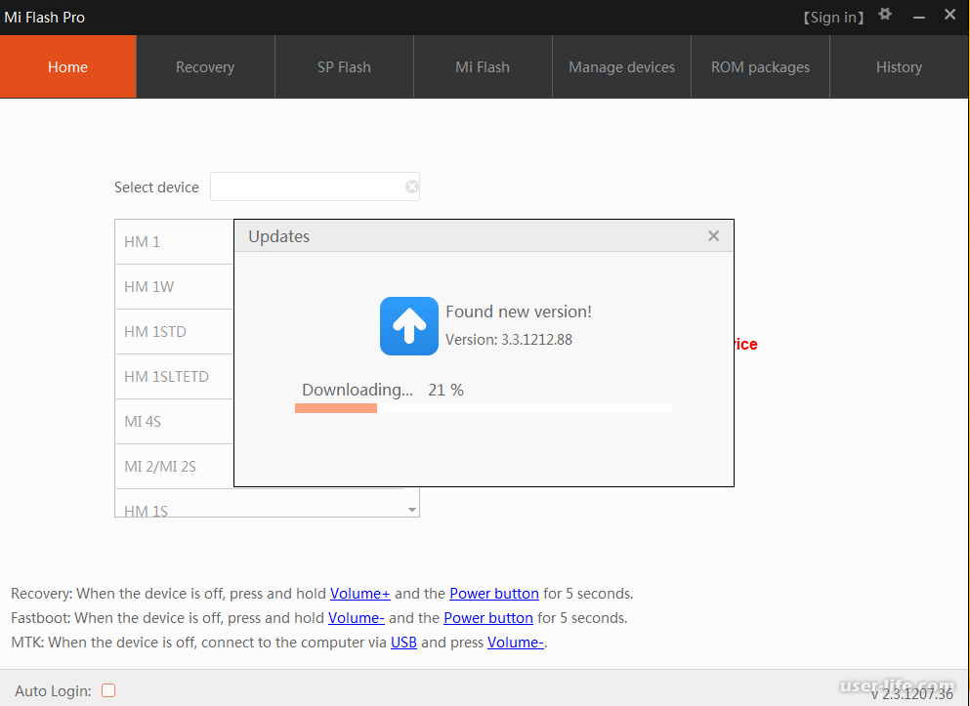Focus the Select device input field
Screen dimensions: 970x706
(315, 187)
